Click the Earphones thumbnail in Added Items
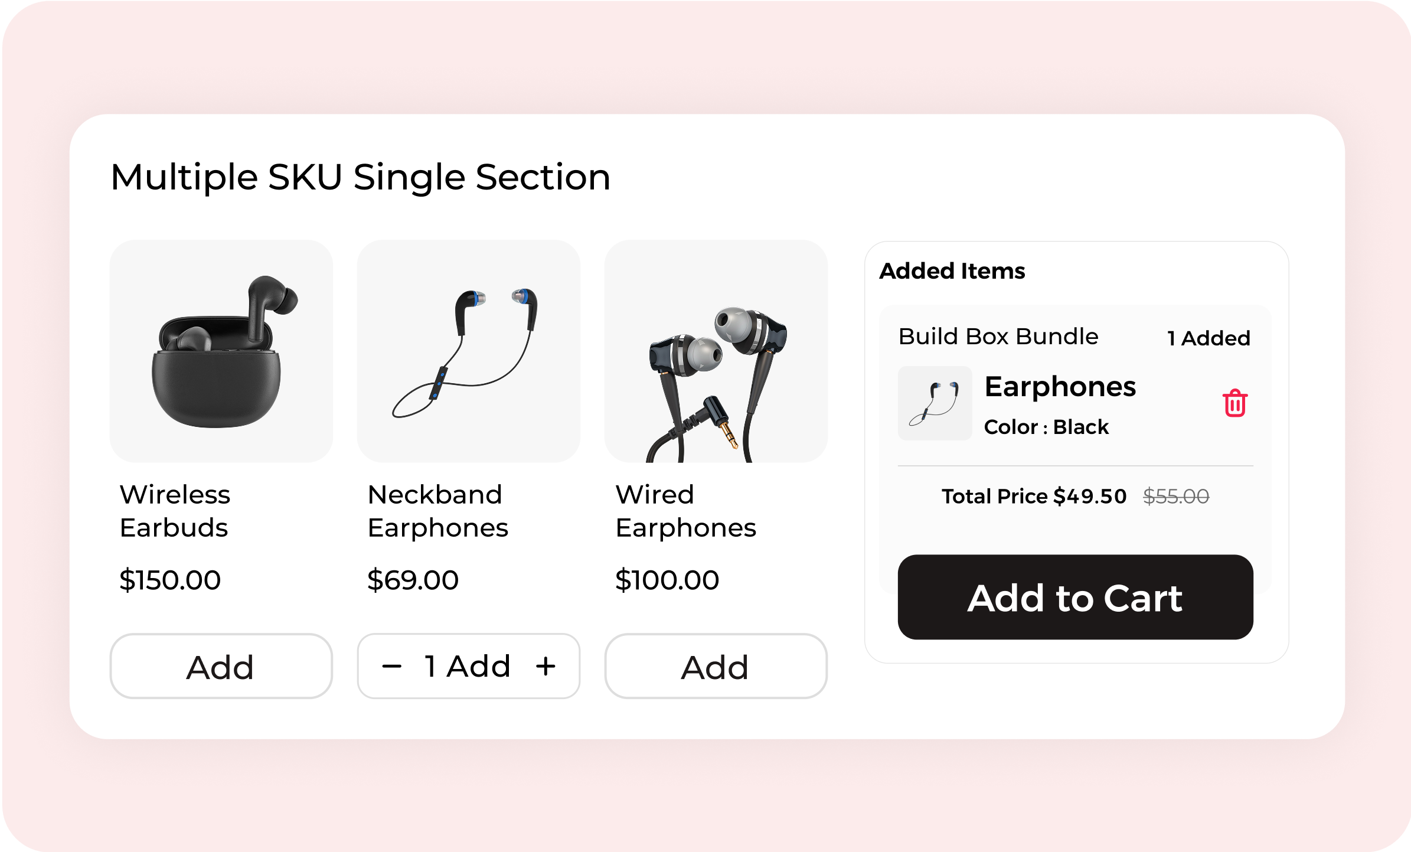 click(935, 403)
